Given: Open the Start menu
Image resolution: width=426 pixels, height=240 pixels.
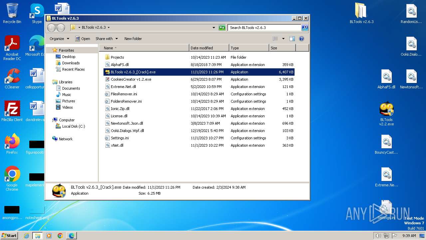Looking at the screenshot, I should tap(9, 236).
